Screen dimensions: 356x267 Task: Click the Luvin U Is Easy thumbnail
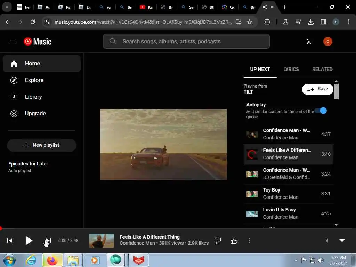click(252, 214)
